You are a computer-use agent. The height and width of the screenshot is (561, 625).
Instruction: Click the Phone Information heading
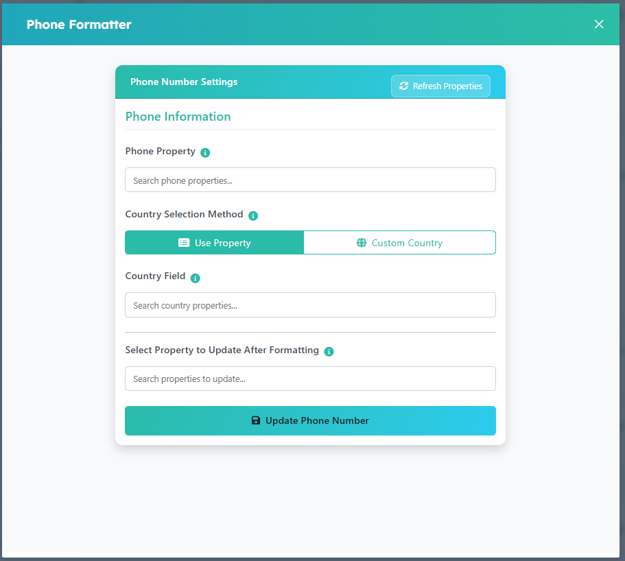click(178, 117)
